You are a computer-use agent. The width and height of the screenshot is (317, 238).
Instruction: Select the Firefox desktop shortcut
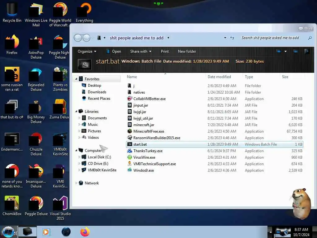12,45
